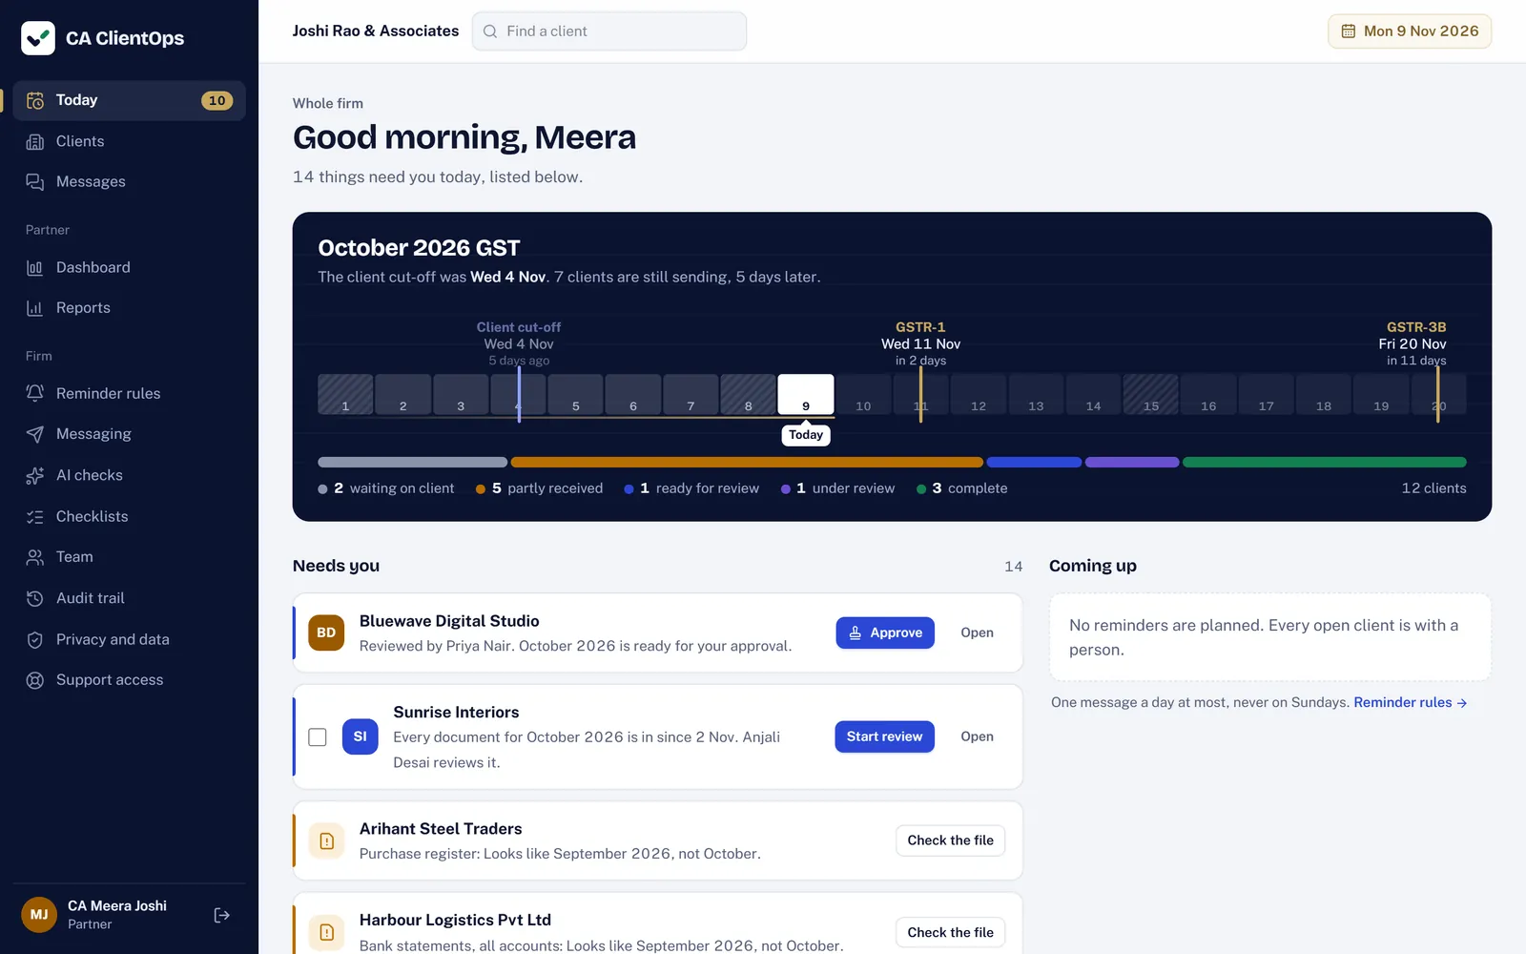The height and width of the screenshot is (954, 1526).
Task: Click the Find a client search field
Action: 609,31
